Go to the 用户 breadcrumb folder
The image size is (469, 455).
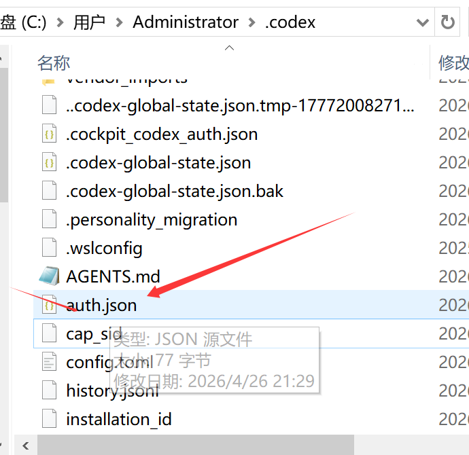pos(89,22)
